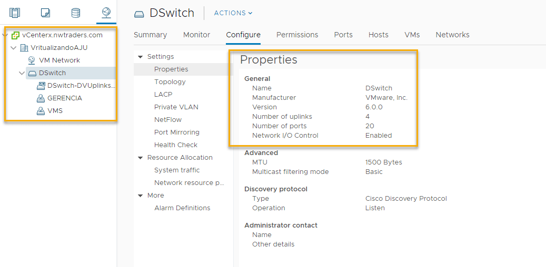Open the Storage inventory icon
Image resolution: width=546 pixels, height=267 pixels.
(76, 13)
